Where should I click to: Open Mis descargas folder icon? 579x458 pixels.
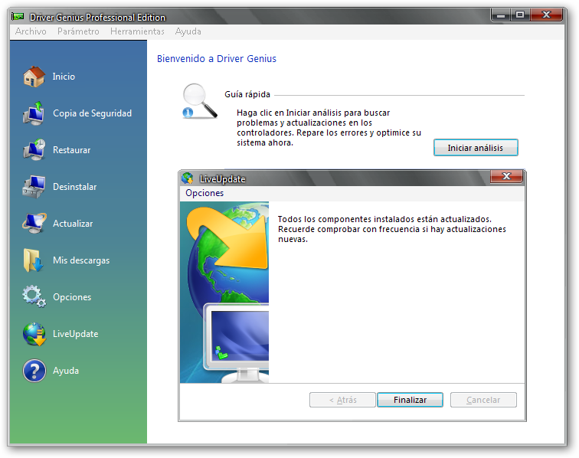coord(34,260)
